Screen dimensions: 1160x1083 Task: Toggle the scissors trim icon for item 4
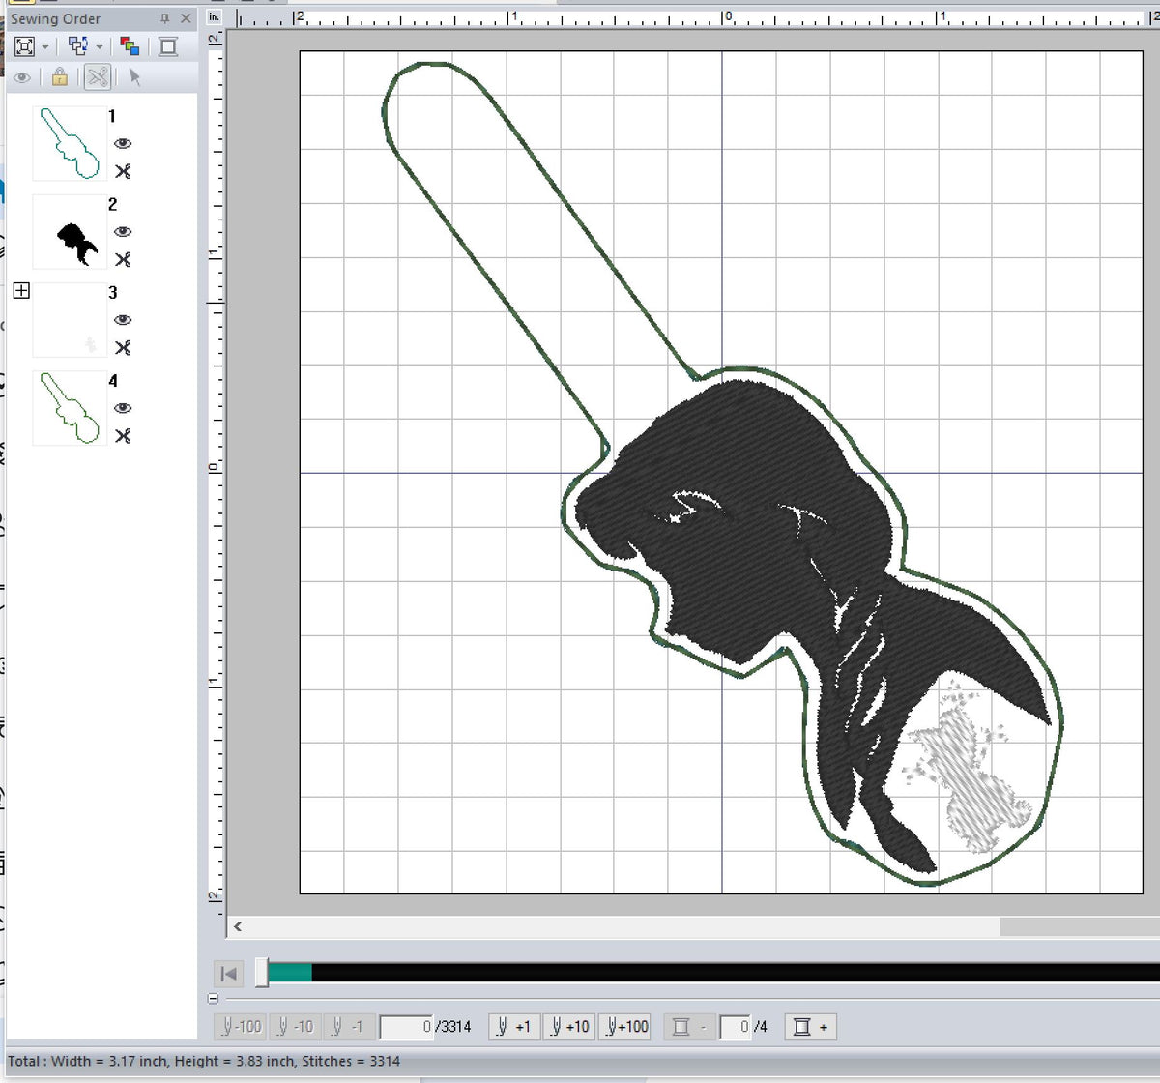click(123, 436)
